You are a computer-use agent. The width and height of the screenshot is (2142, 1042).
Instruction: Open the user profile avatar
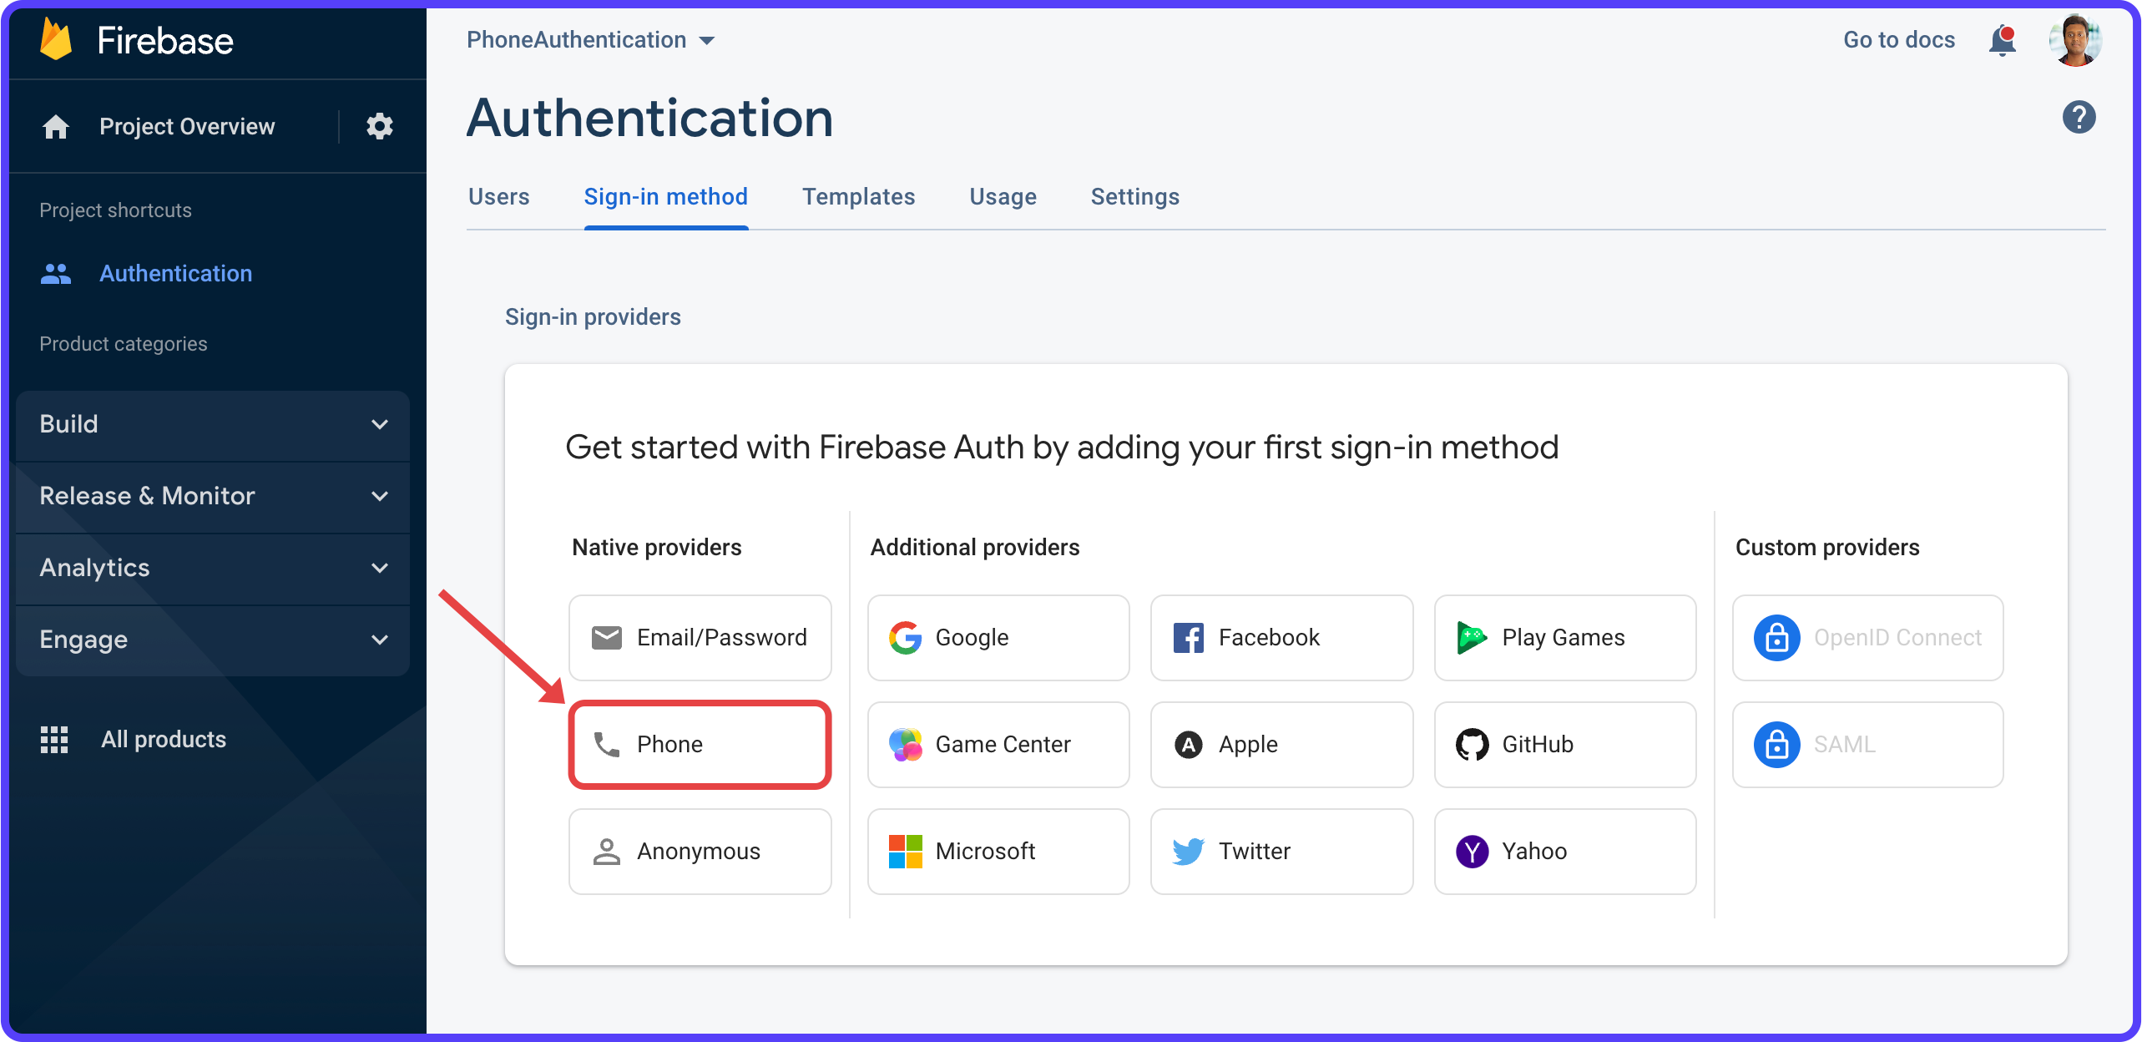[x=2075, y=40]
